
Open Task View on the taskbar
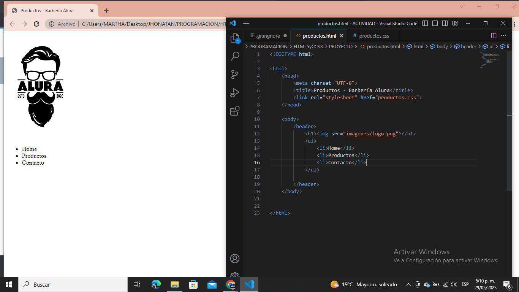(137, 284)
